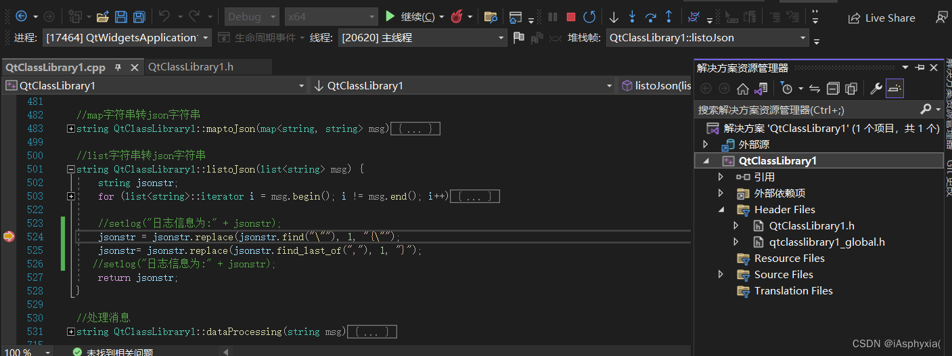This screenshot has width=952, height=356.
Task: Click the return jsonstr line 527
Action: 138,277
